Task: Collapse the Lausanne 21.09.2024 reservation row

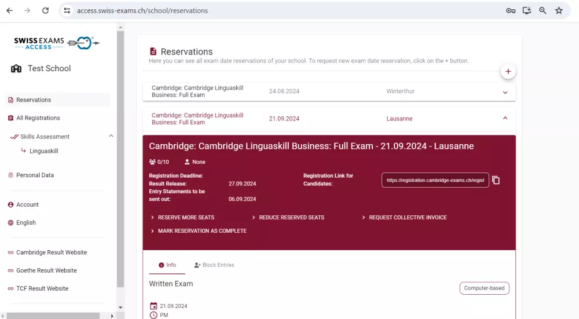Action: [x=505, y=118]
